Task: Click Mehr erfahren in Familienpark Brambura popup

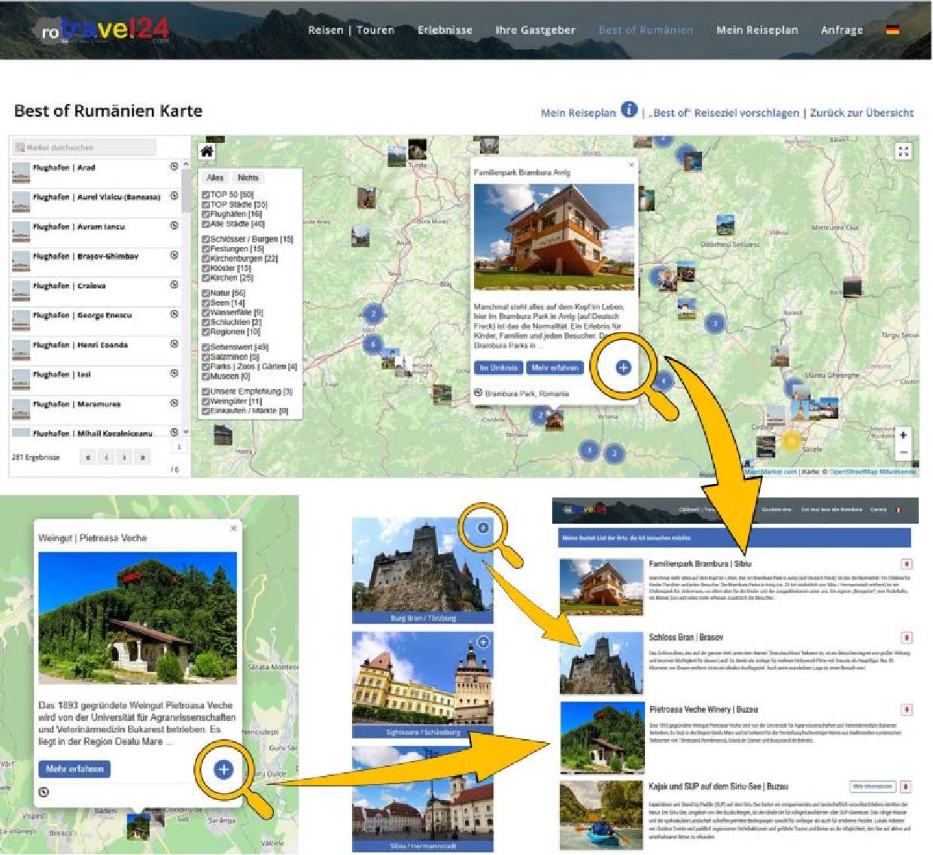Action: tap(555, 368)
